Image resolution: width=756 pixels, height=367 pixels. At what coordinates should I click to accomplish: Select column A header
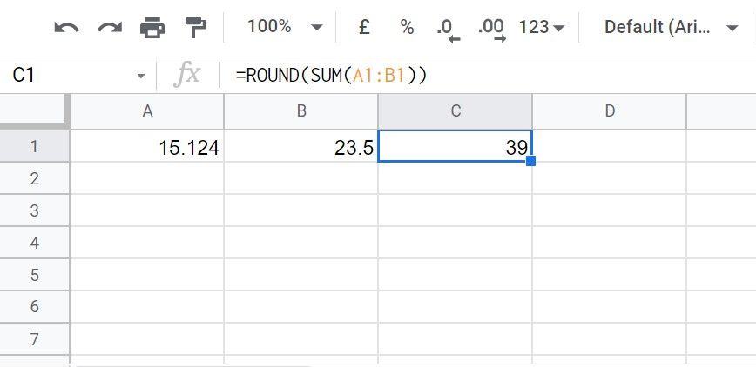pyautogui.click(x=147, y=110)
